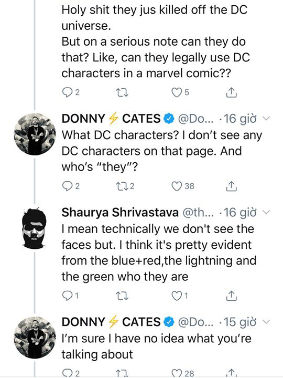Share Shaurya Shrivastava's tweet
The width and height of the screenshot is (283, 378).
(x=232, y=296)
